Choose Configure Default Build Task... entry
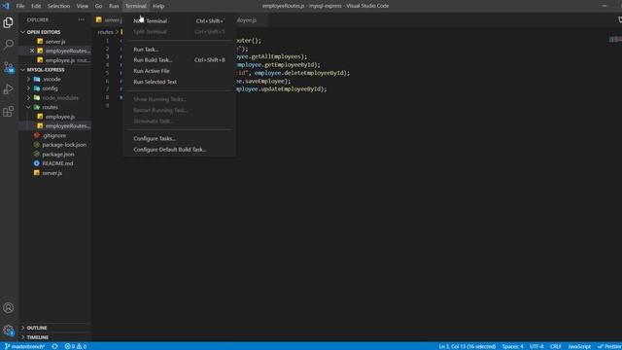The image size is (622, 350). tap(179, 150)
